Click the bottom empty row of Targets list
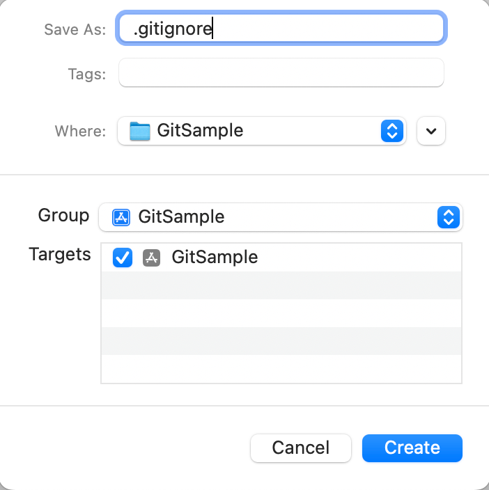This screenshot has height=490, width=489. 281,367
